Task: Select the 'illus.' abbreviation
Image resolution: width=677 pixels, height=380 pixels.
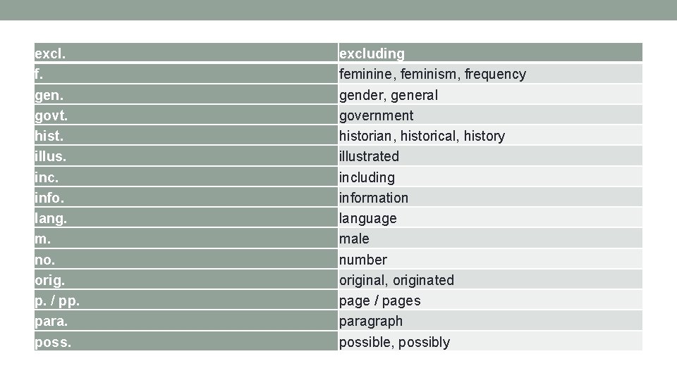Action: pos(51,156)
